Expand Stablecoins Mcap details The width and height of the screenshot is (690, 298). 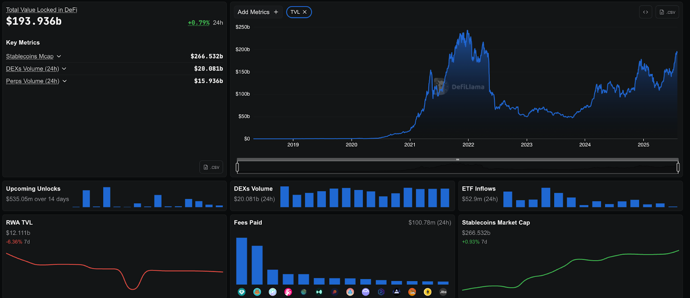pyautogui.click(x=59, y=56)
